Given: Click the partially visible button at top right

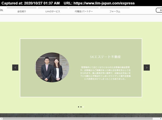Looking at the screenshot, I should click(x=159, y=10).
